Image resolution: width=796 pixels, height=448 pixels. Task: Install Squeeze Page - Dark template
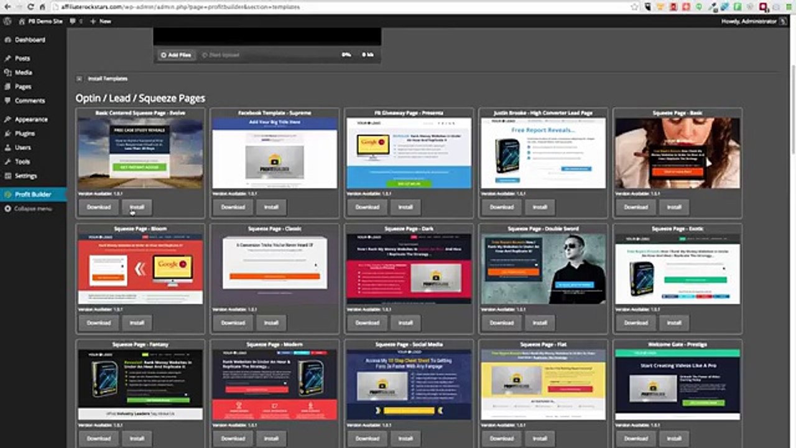pyautogui.click(x=405, y=323)
